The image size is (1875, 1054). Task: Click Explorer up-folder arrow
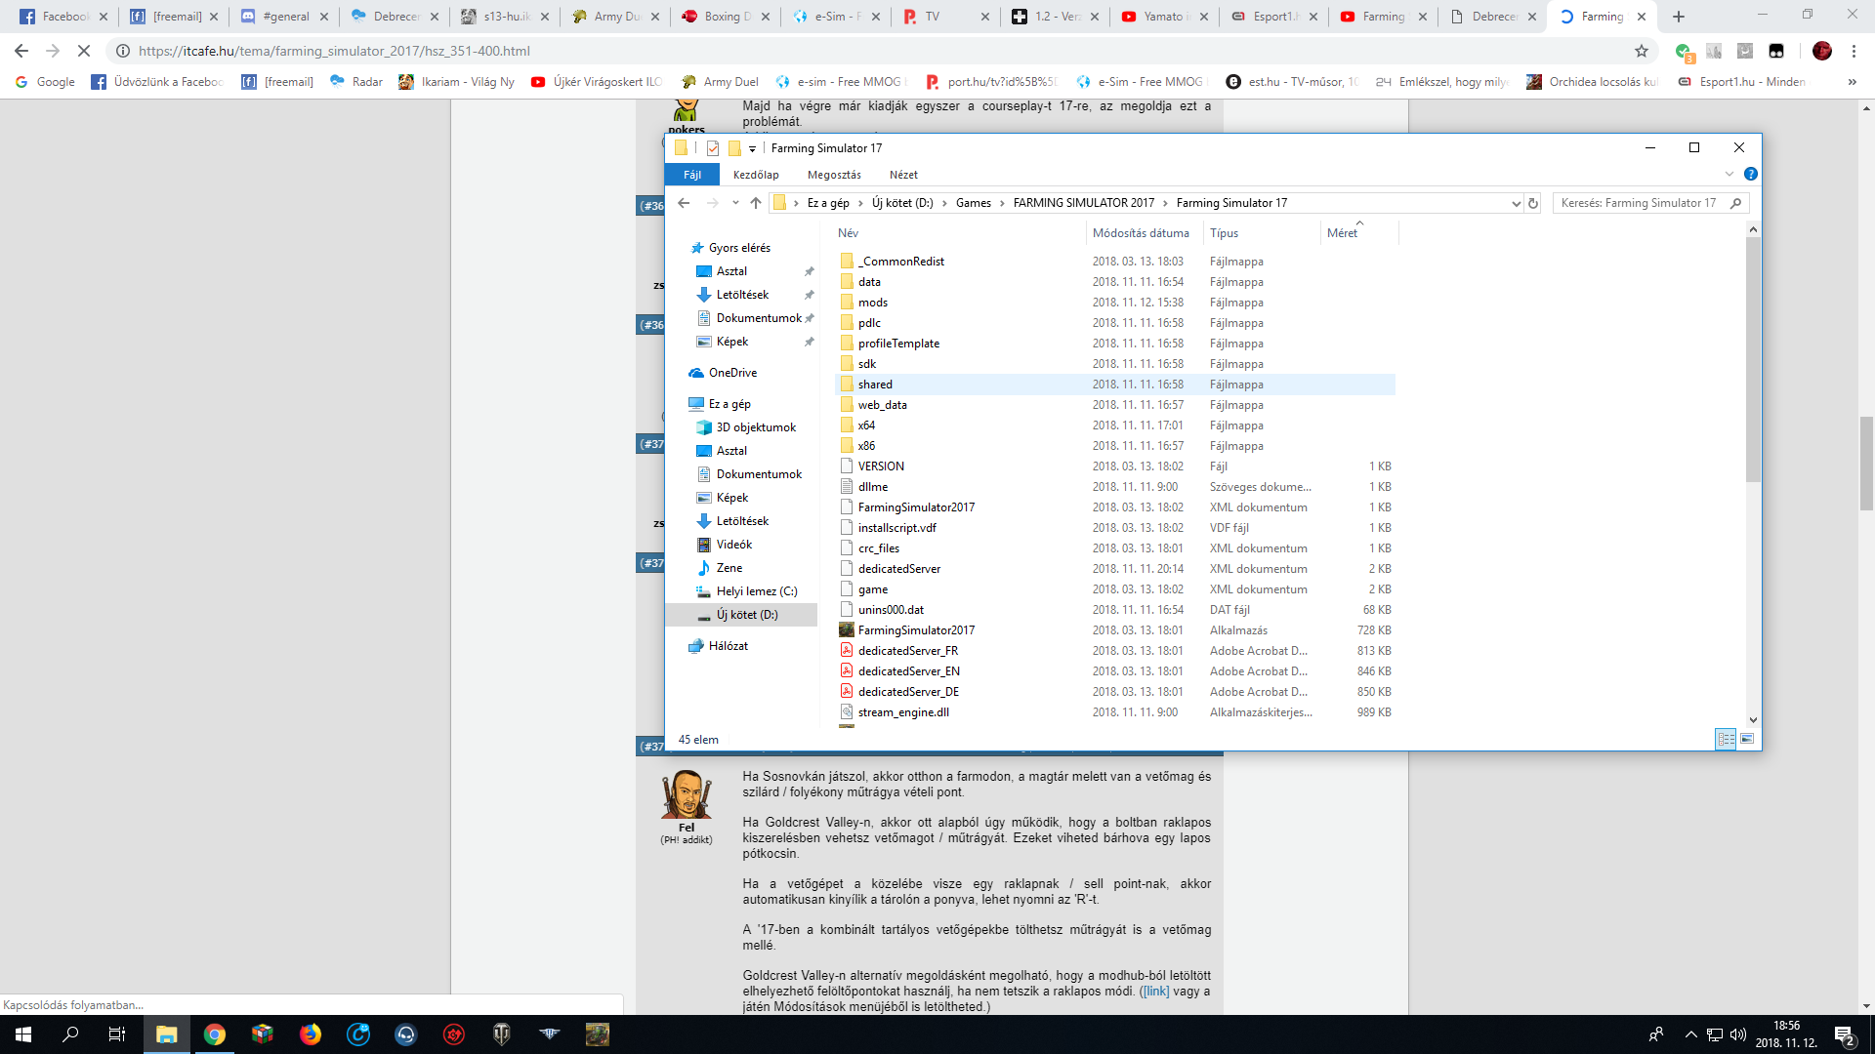756,203
